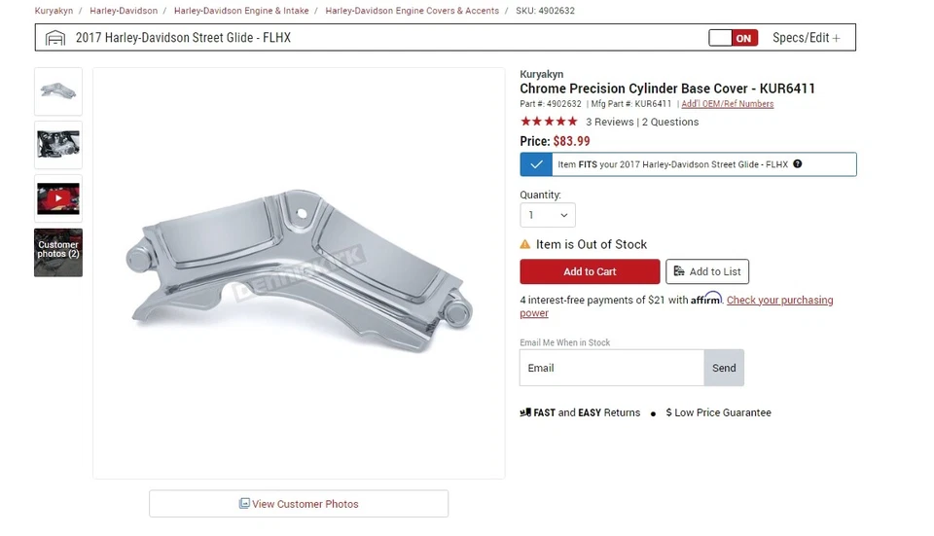934x536 pixels.
Task: Select the installed engine photo thumbnail
Action: (58, 145)
